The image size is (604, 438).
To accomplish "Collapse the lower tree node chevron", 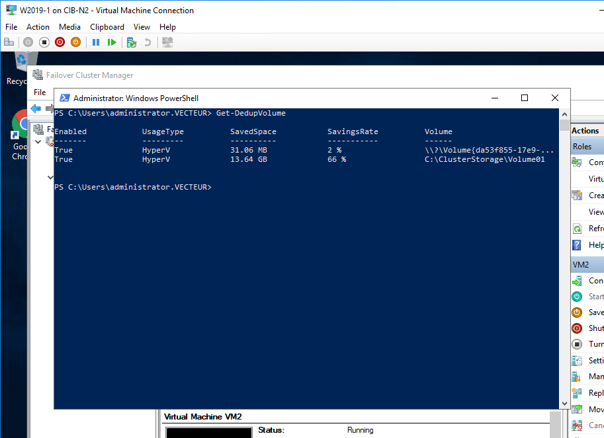I will [x=50, y=177].
